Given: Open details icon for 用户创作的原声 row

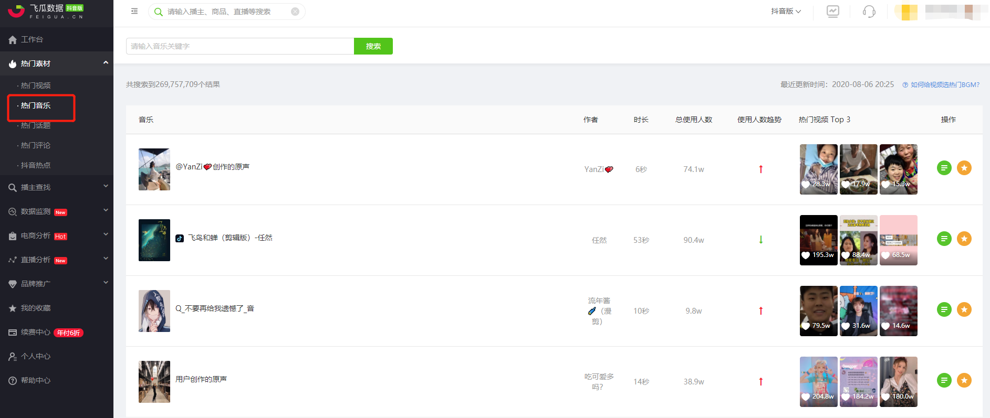Looking at the screenshot, I should tap(944, 380).
